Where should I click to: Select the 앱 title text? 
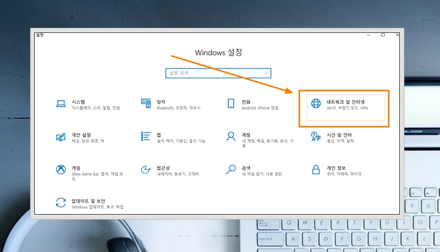click(x=159, y=135)
